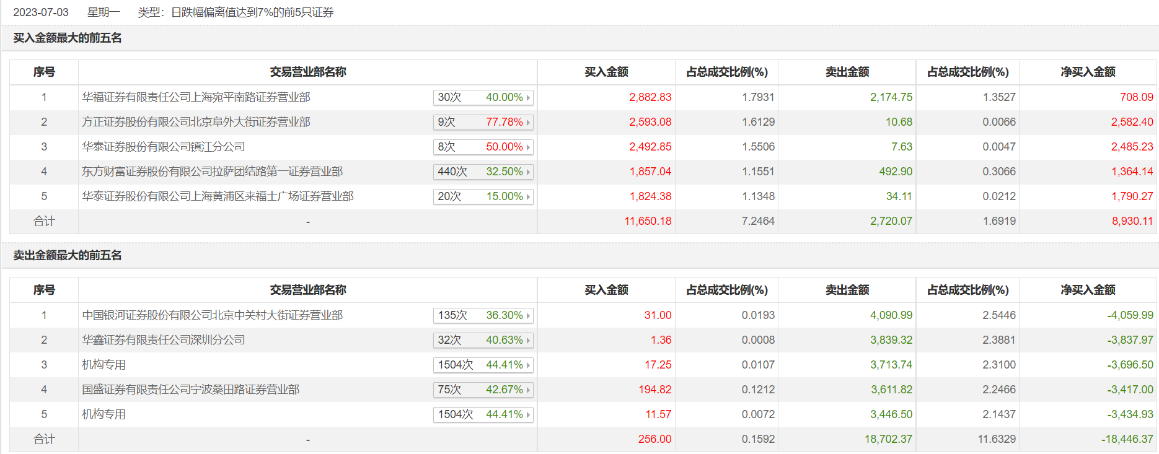Expand the 75次 42.67% stats box
Image resolution: width=1159 pixels, height=454 pixels.
(483, 390)
